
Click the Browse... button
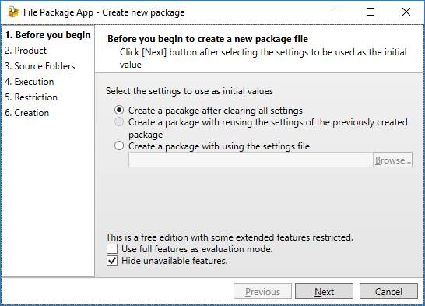pos(393,160)
